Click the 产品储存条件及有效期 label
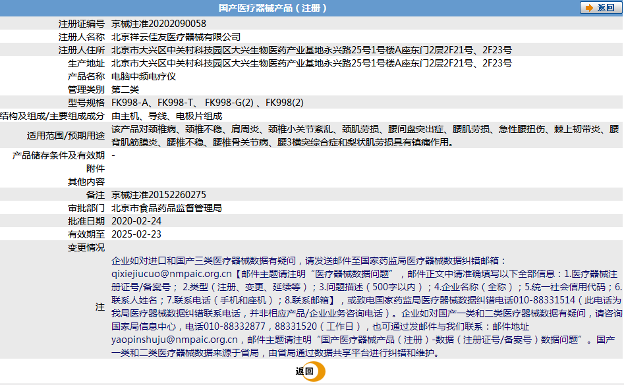The image size is (624, 385). [x=59, y=155]
